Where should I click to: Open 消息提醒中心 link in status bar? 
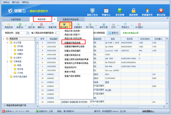(x=148, y=111)
